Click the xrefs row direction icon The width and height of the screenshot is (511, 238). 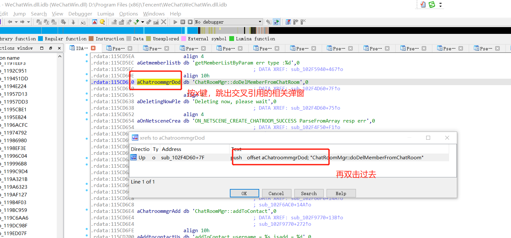coord(133,157)
